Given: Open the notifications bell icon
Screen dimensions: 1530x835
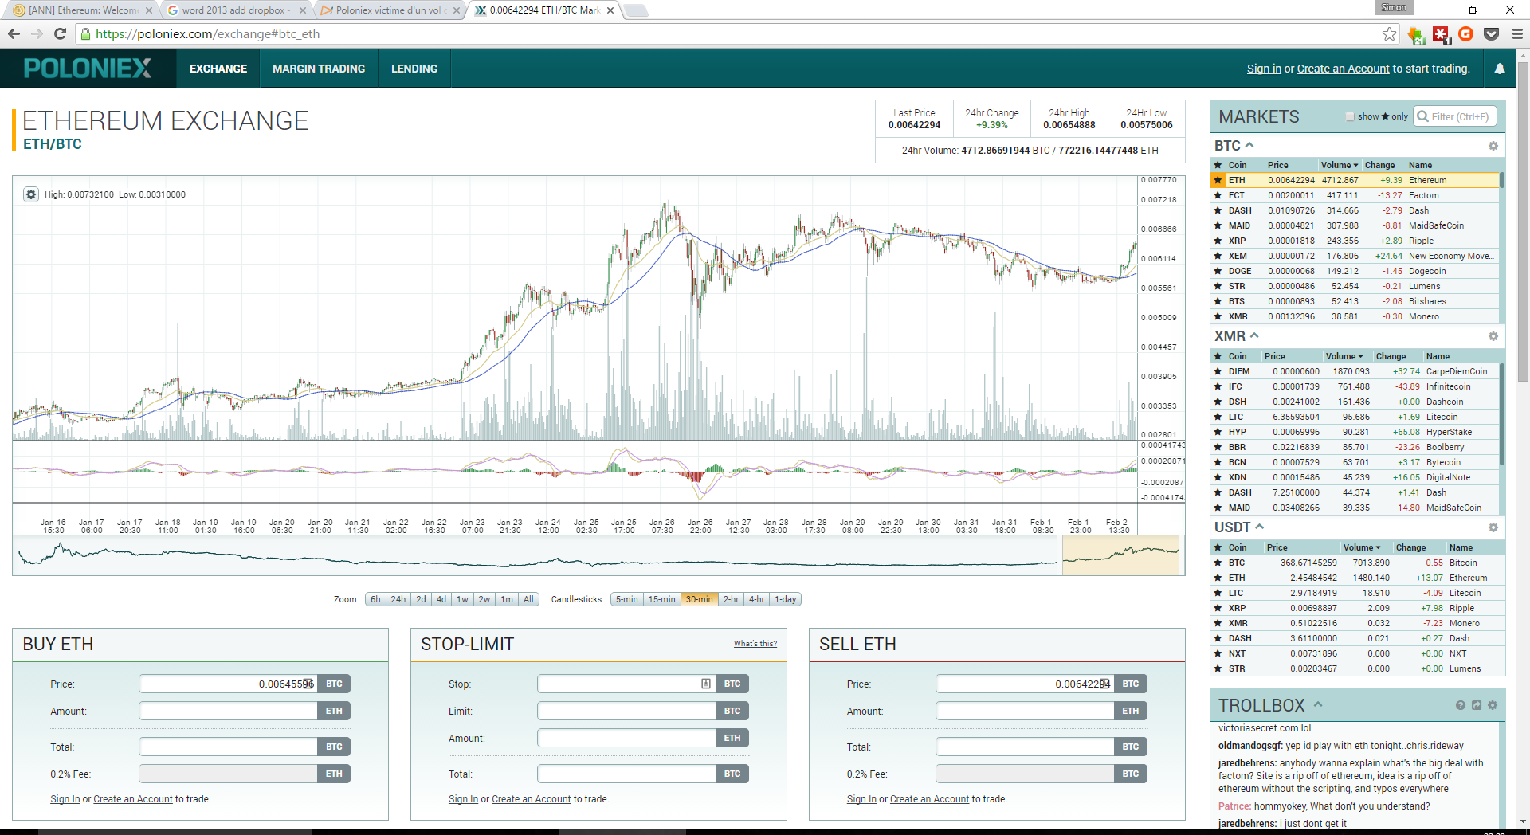Looking at the screenshot, I should pos(1499,69).
